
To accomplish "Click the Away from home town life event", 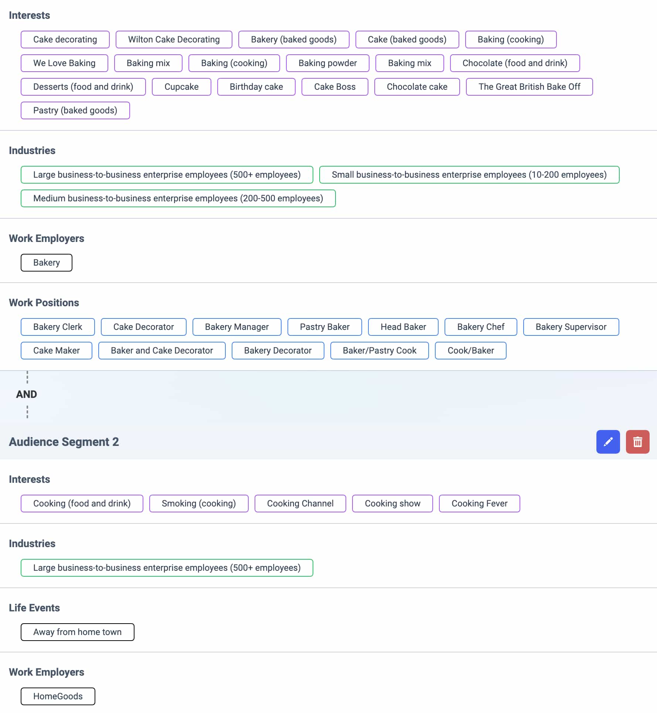I will click(x=77, y=632).
